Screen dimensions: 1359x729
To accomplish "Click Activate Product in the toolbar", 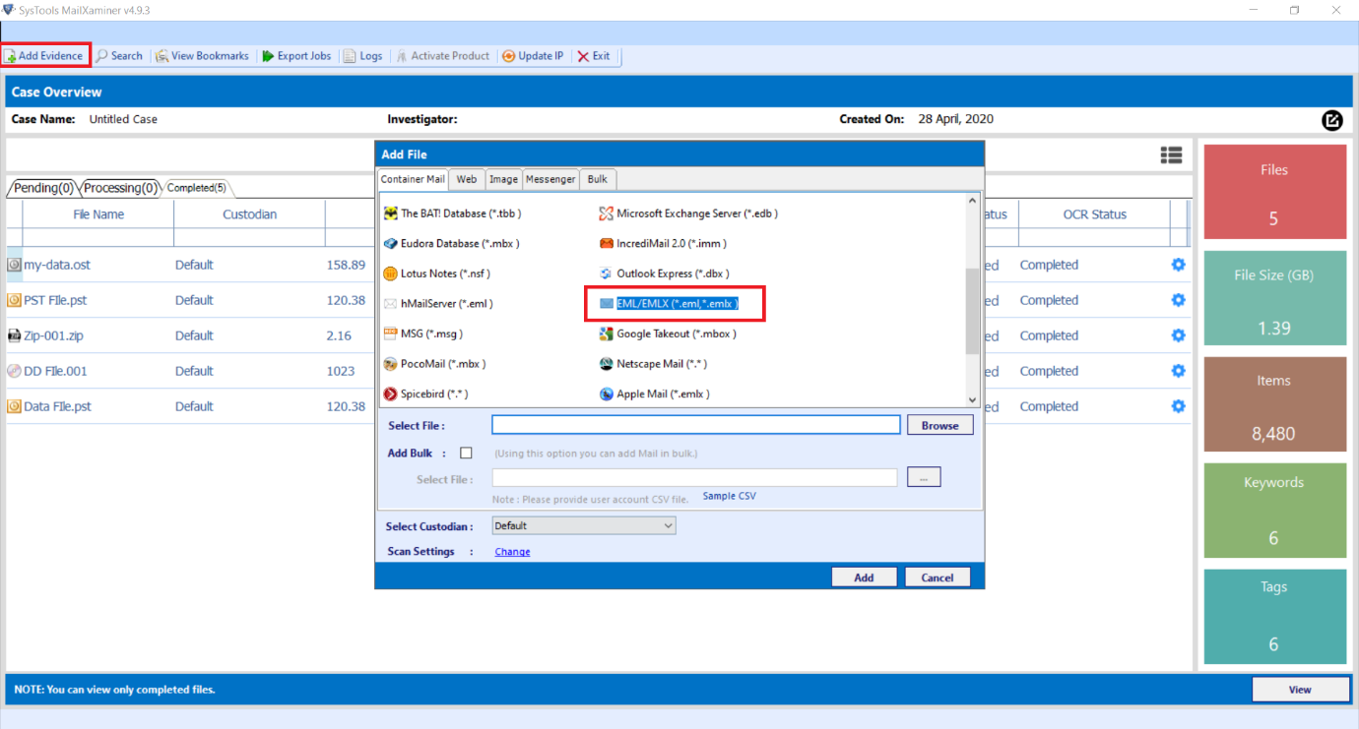I will coord(443,56).
